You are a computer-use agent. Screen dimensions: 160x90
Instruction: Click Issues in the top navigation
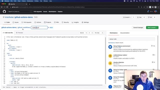(x=45, y=11)
